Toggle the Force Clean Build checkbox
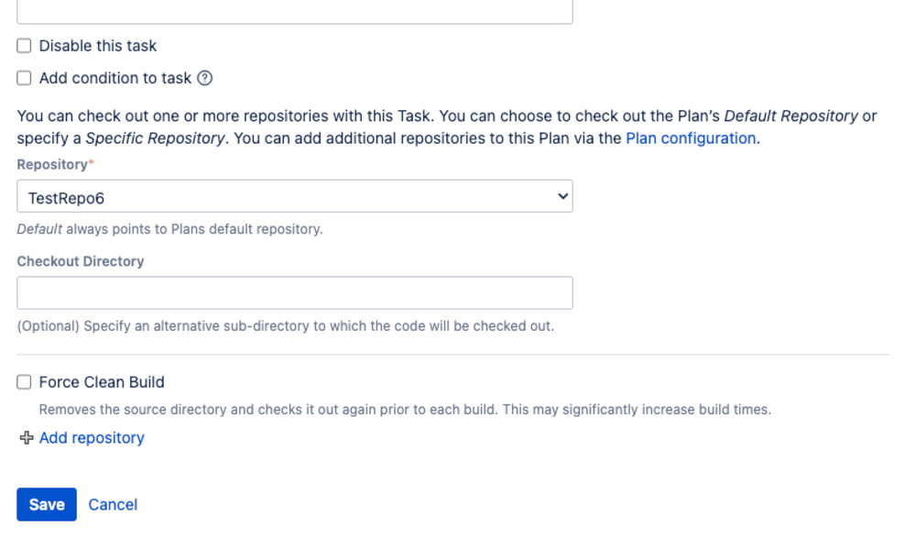 (x=24, y=382)
